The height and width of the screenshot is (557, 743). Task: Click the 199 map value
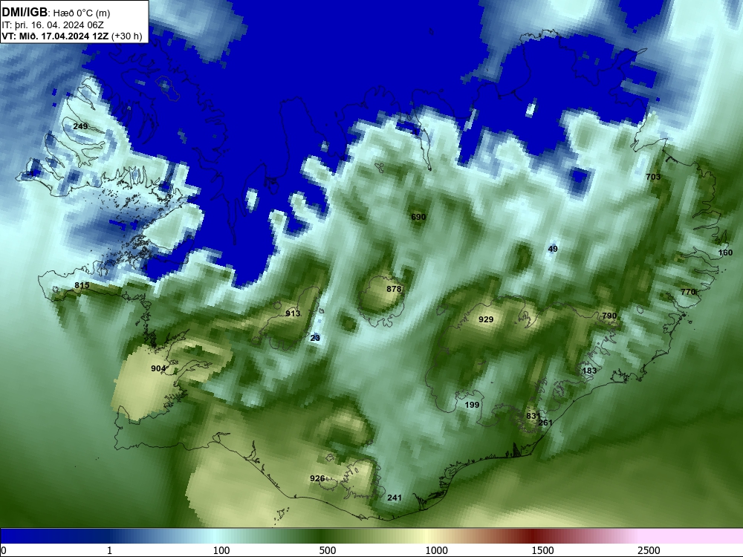click(472, 405)
